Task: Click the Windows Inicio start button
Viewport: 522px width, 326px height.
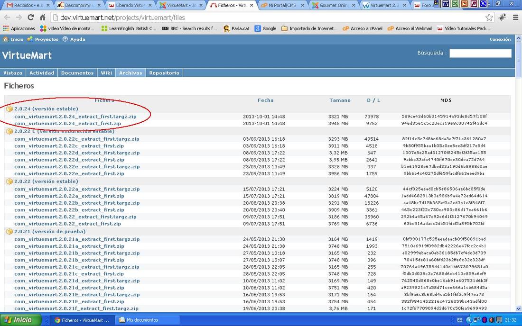Action: tap(20, 320)
